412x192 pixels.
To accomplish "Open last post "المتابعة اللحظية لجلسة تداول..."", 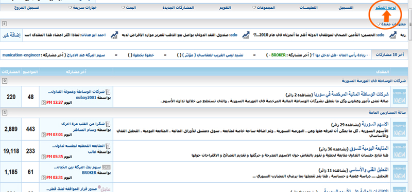I will (x=79, y=146).
